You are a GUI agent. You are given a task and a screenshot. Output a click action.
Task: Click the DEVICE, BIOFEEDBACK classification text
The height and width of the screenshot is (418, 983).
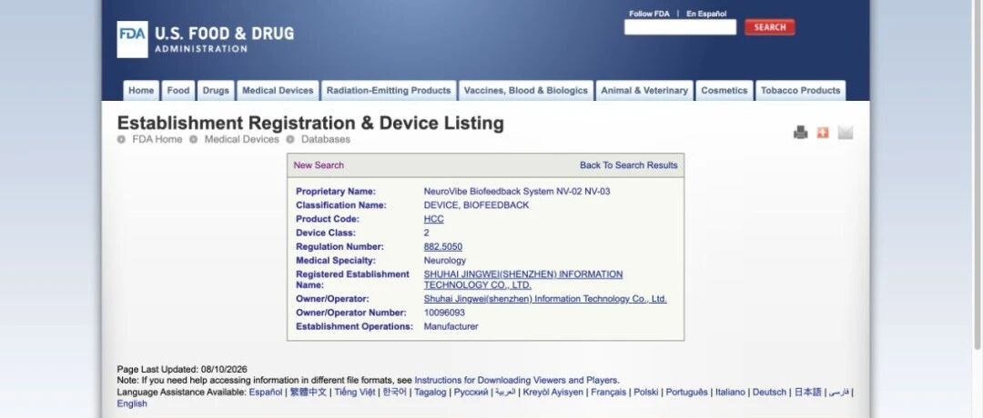pyautogui.click(x=476, y=205)
